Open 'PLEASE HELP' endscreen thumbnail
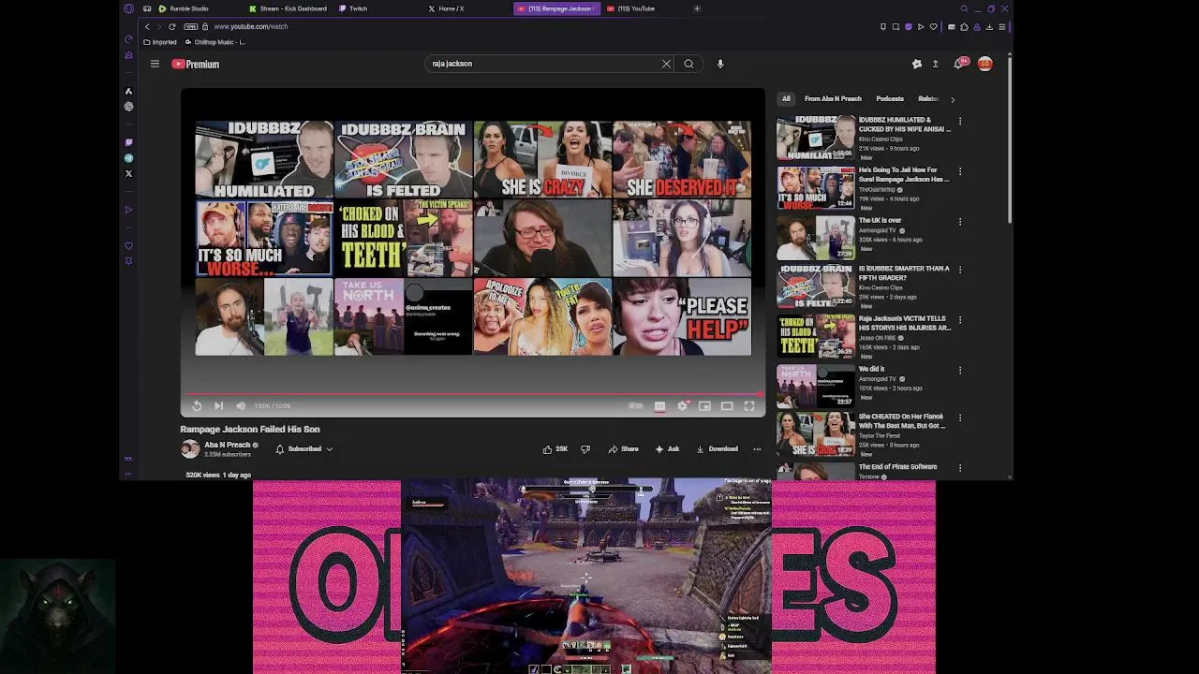The width and height of the screenshot is (1199, 674). (x=682, y=316)
